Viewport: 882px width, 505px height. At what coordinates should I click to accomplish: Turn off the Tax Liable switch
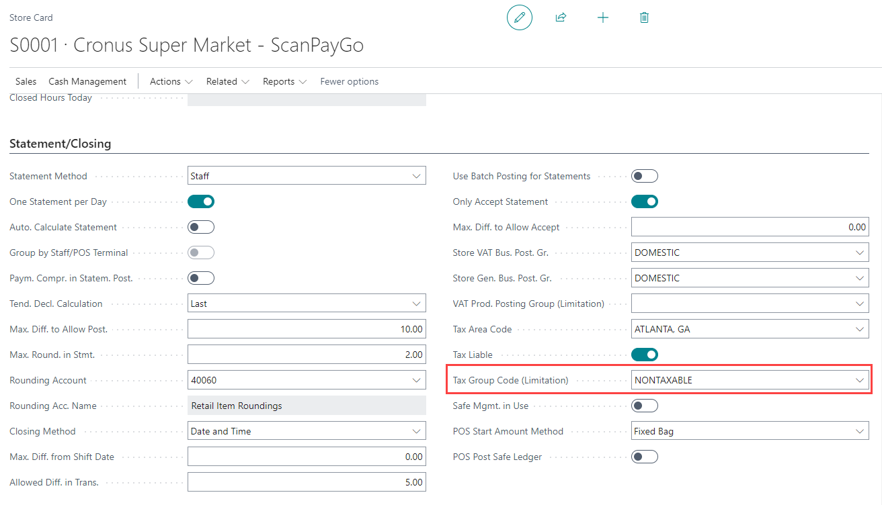645,355
